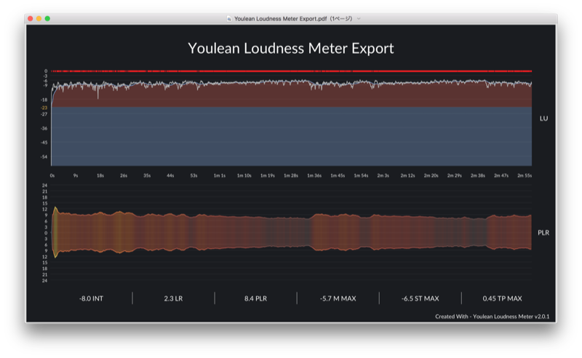582x358 pixels.
Task: Select the '8.4 PLR' value at bottom
Action: pos(256,298)
